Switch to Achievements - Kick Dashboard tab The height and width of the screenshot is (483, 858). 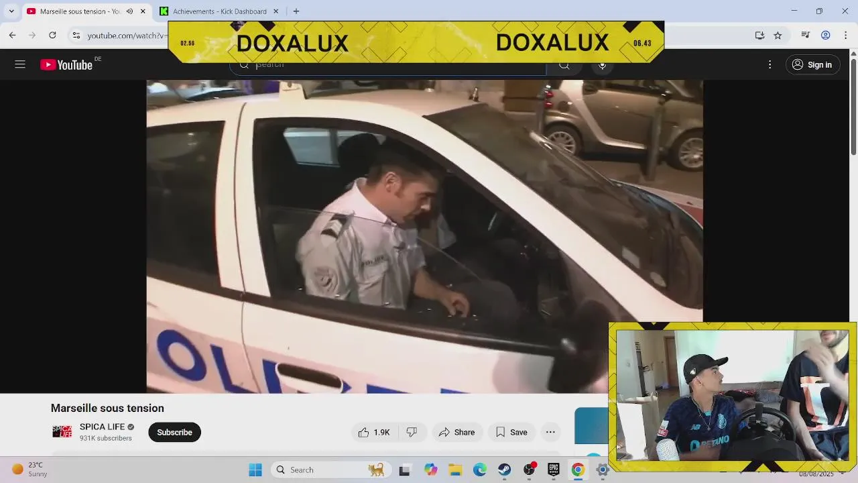pos(220,11)
